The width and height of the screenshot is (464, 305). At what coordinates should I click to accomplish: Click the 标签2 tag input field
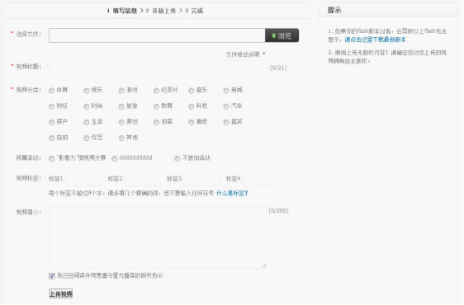(x=143, y=179)
